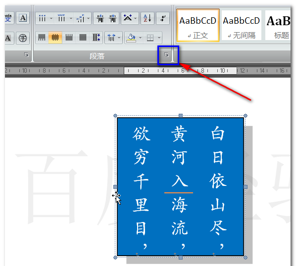Open the multilevel list dropdown arrow

tap(88, 18)
